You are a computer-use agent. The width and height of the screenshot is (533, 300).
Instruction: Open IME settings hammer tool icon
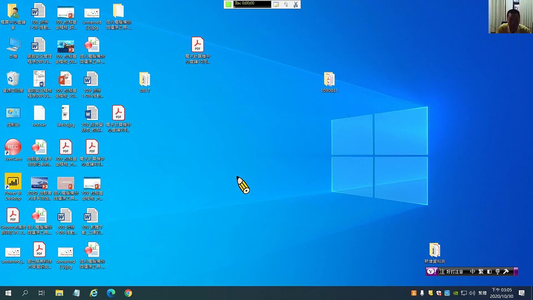506,272
